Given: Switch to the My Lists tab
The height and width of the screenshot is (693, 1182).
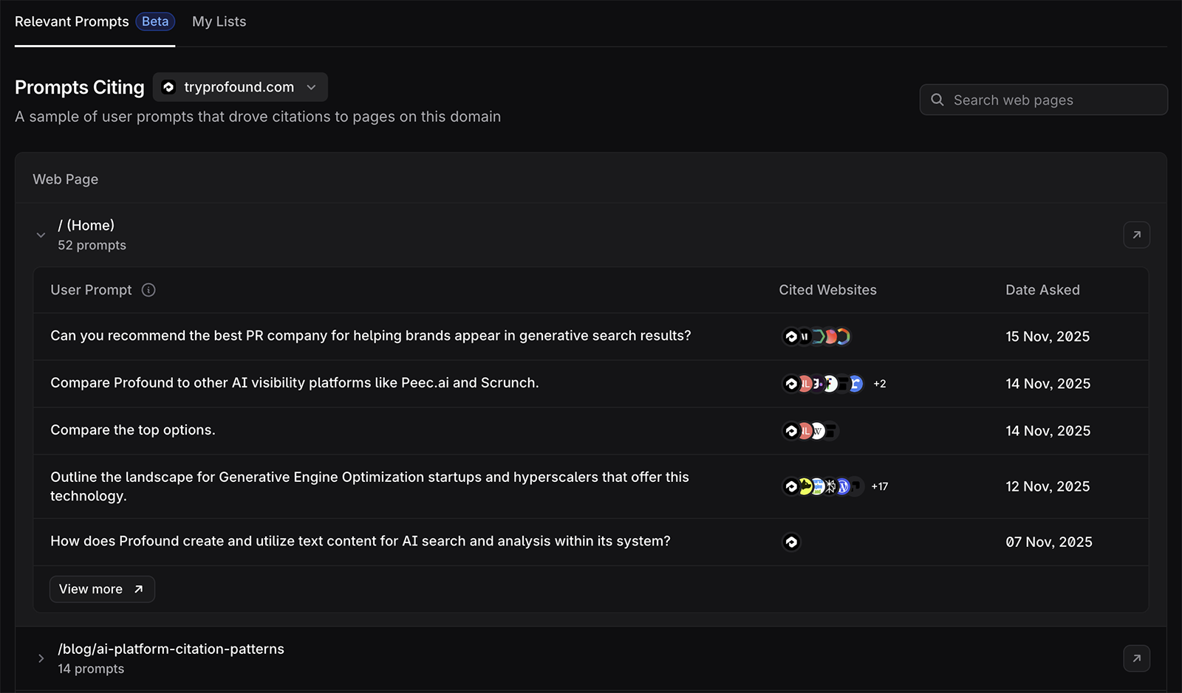Looking at the screenshot, I should tap(219, 22).
